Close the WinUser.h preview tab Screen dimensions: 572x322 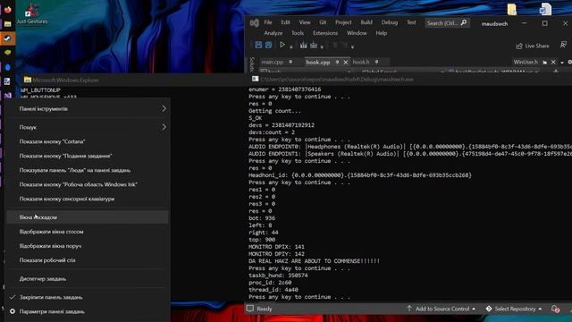553,63
